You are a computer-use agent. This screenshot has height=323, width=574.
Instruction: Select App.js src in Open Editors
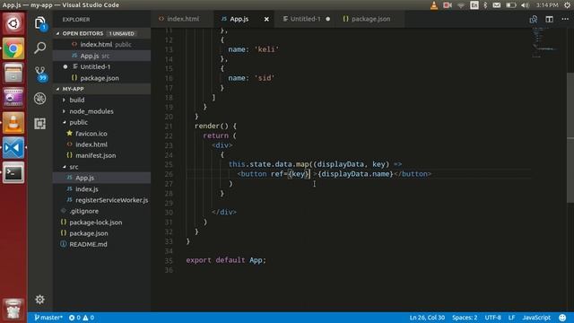[101, 56]
